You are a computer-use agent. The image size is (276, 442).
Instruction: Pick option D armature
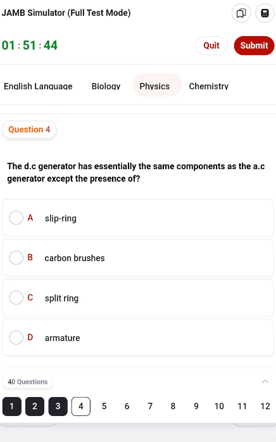138,338
